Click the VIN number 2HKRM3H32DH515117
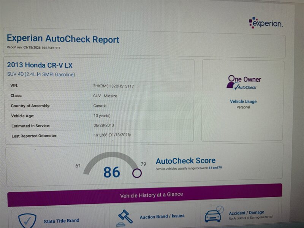 [x=113, y=86]
